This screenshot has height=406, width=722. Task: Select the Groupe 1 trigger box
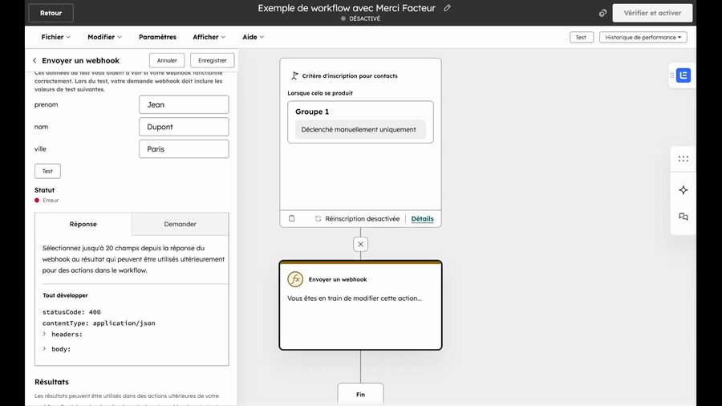pyautogui.click(x=360, y=122)
